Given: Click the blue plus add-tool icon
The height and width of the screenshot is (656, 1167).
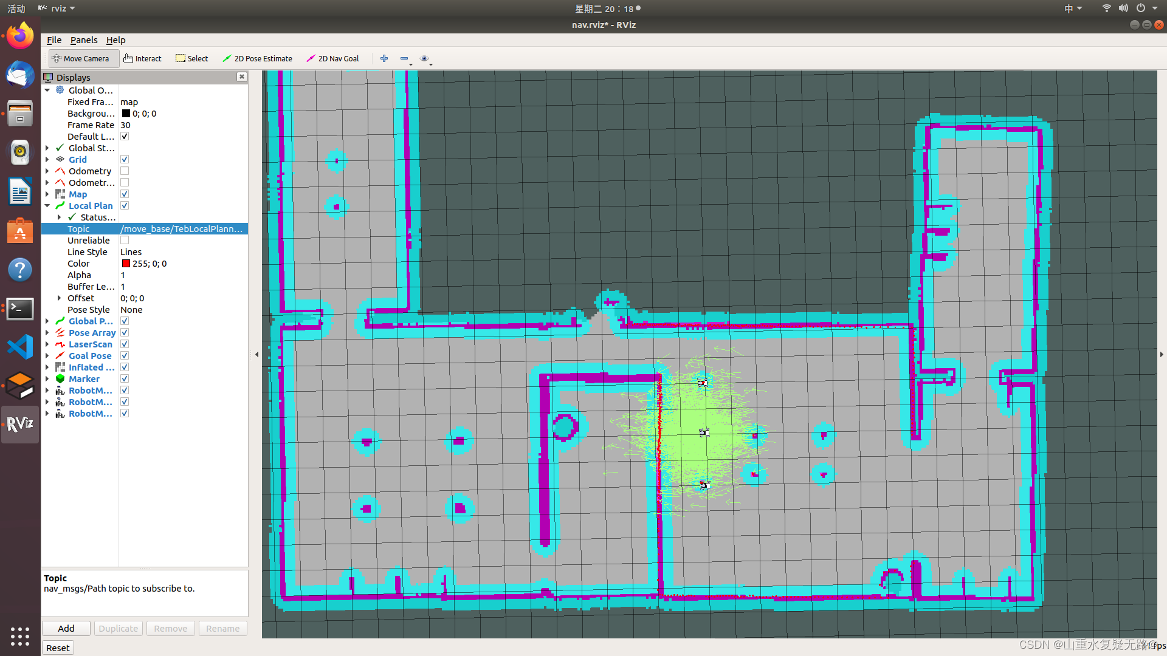Looking at the screenshot, I should pyautogui.click(x=384, y=58).
